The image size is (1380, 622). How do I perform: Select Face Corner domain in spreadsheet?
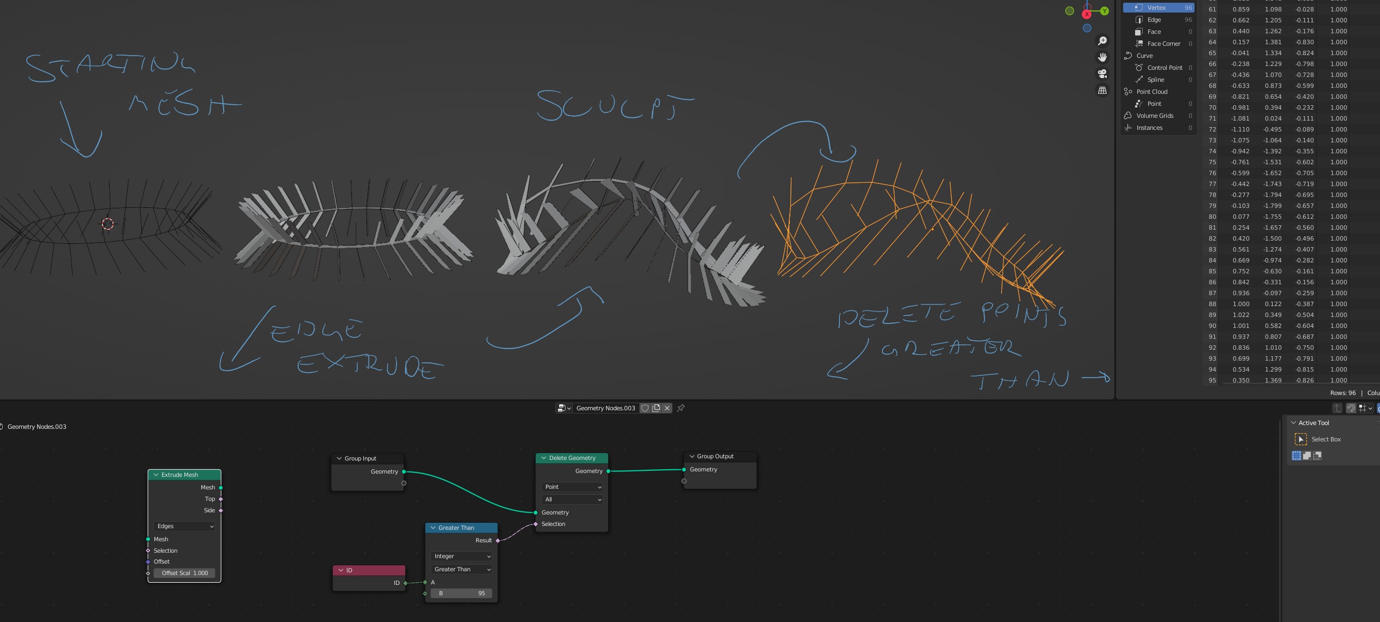click(1159, 44)
